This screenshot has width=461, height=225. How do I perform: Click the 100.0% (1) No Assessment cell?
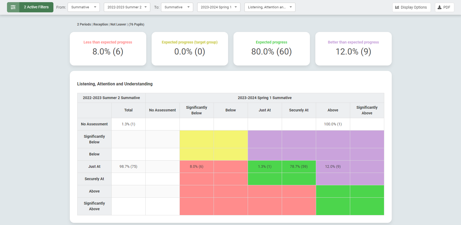[333, 124]
